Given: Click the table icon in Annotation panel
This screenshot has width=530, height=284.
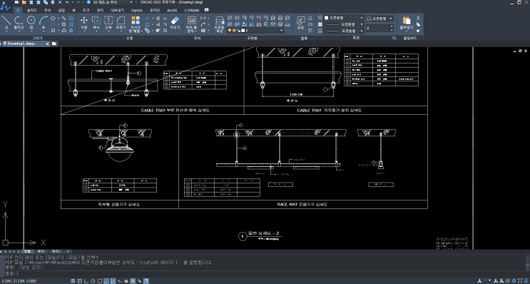Looking at the screenshot, I should [203, 31].
